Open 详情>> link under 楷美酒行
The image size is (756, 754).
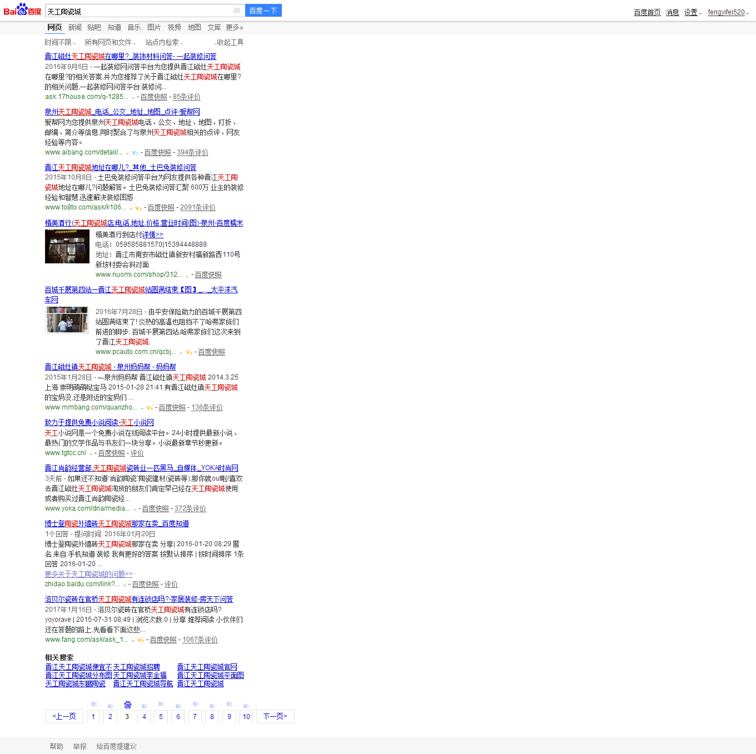[153, 234]
